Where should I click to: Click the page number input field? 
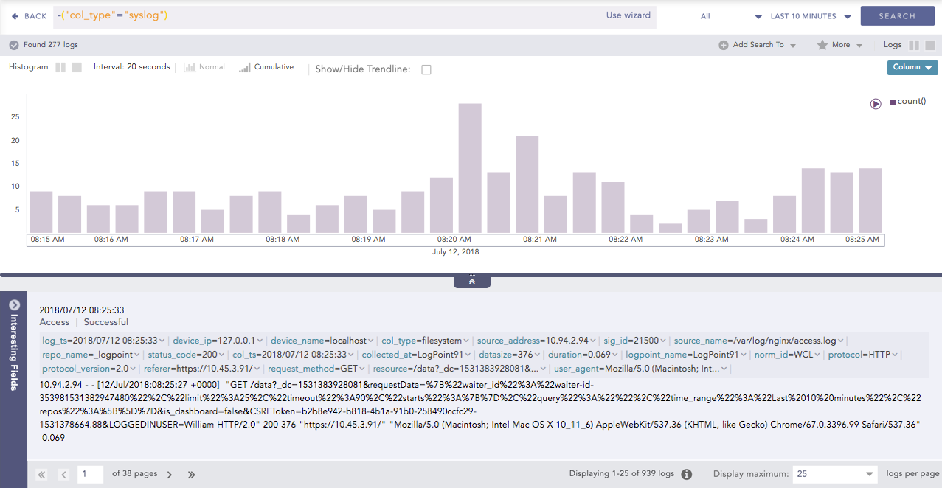[91, 474]
